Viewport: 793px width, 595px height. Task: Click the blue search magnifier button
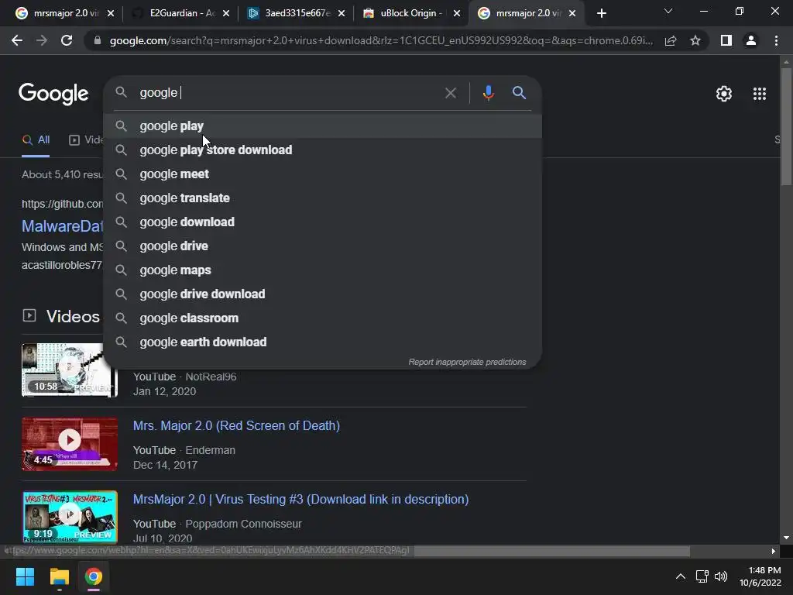click(519, 93)
